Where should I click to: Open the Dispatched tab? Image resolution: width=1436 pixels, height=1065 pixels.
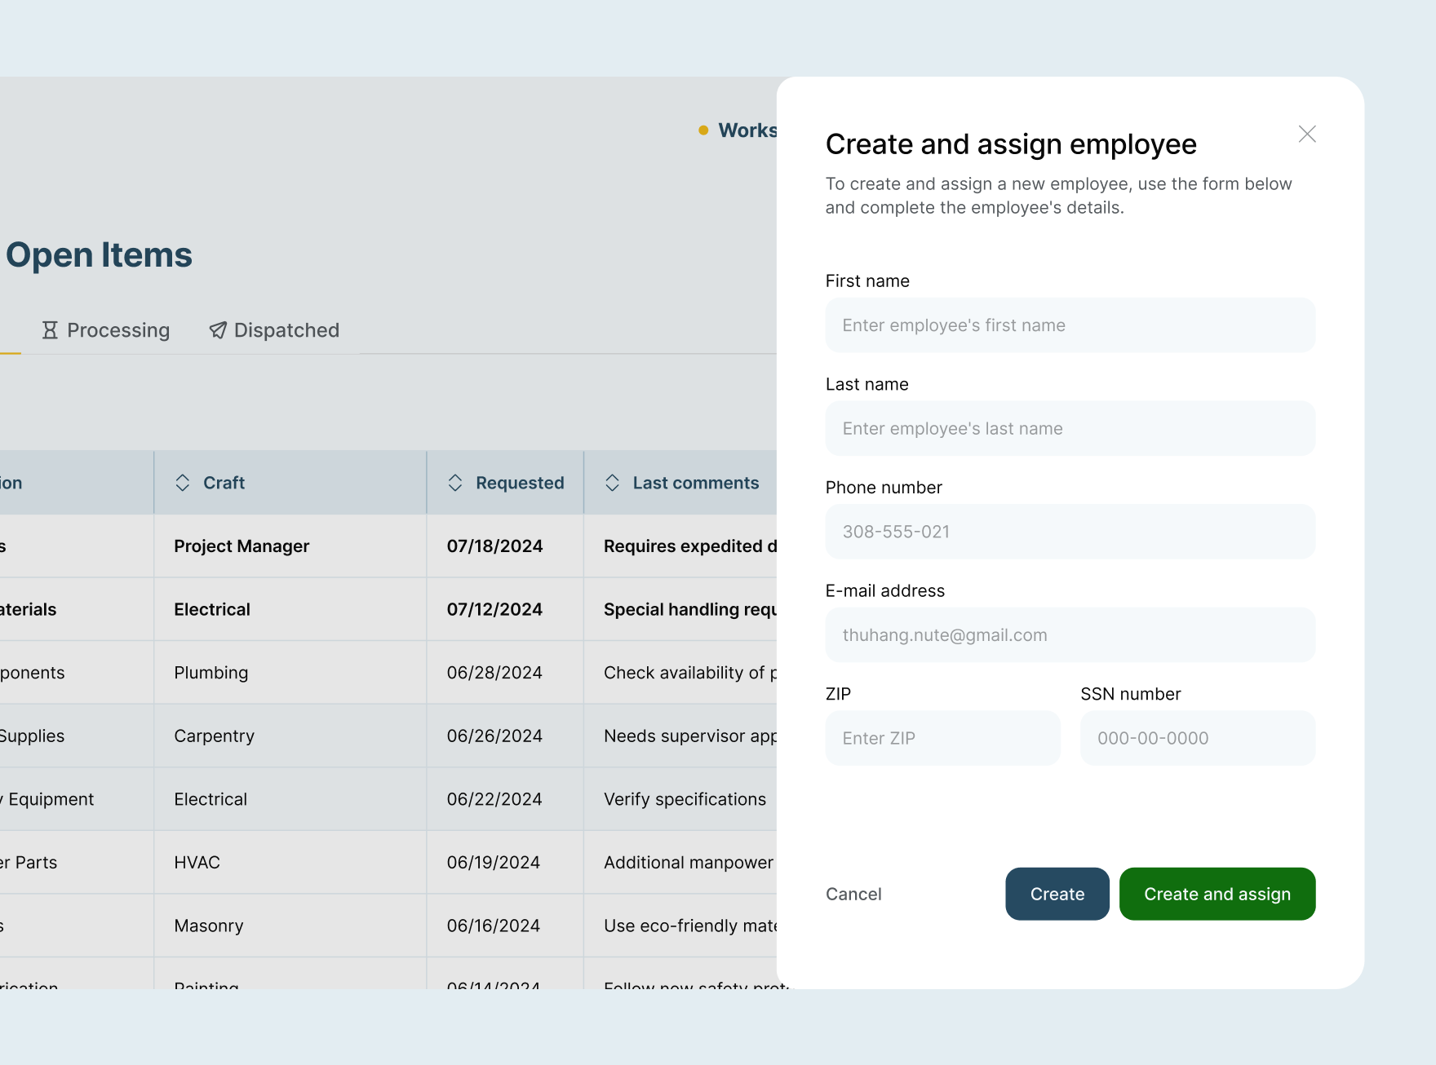(x=274, y=330)
